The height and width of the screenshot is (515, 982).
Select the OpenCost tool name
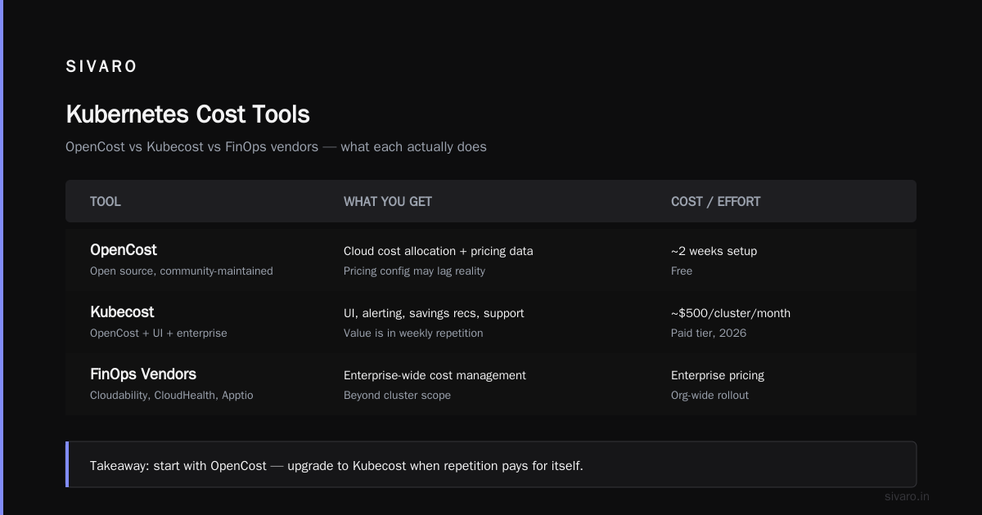click(x=124, y=250)
